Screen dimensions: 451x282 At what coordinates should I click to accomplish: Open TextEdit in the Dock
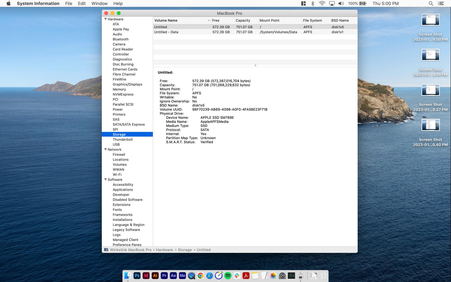(x=264, y=275)
